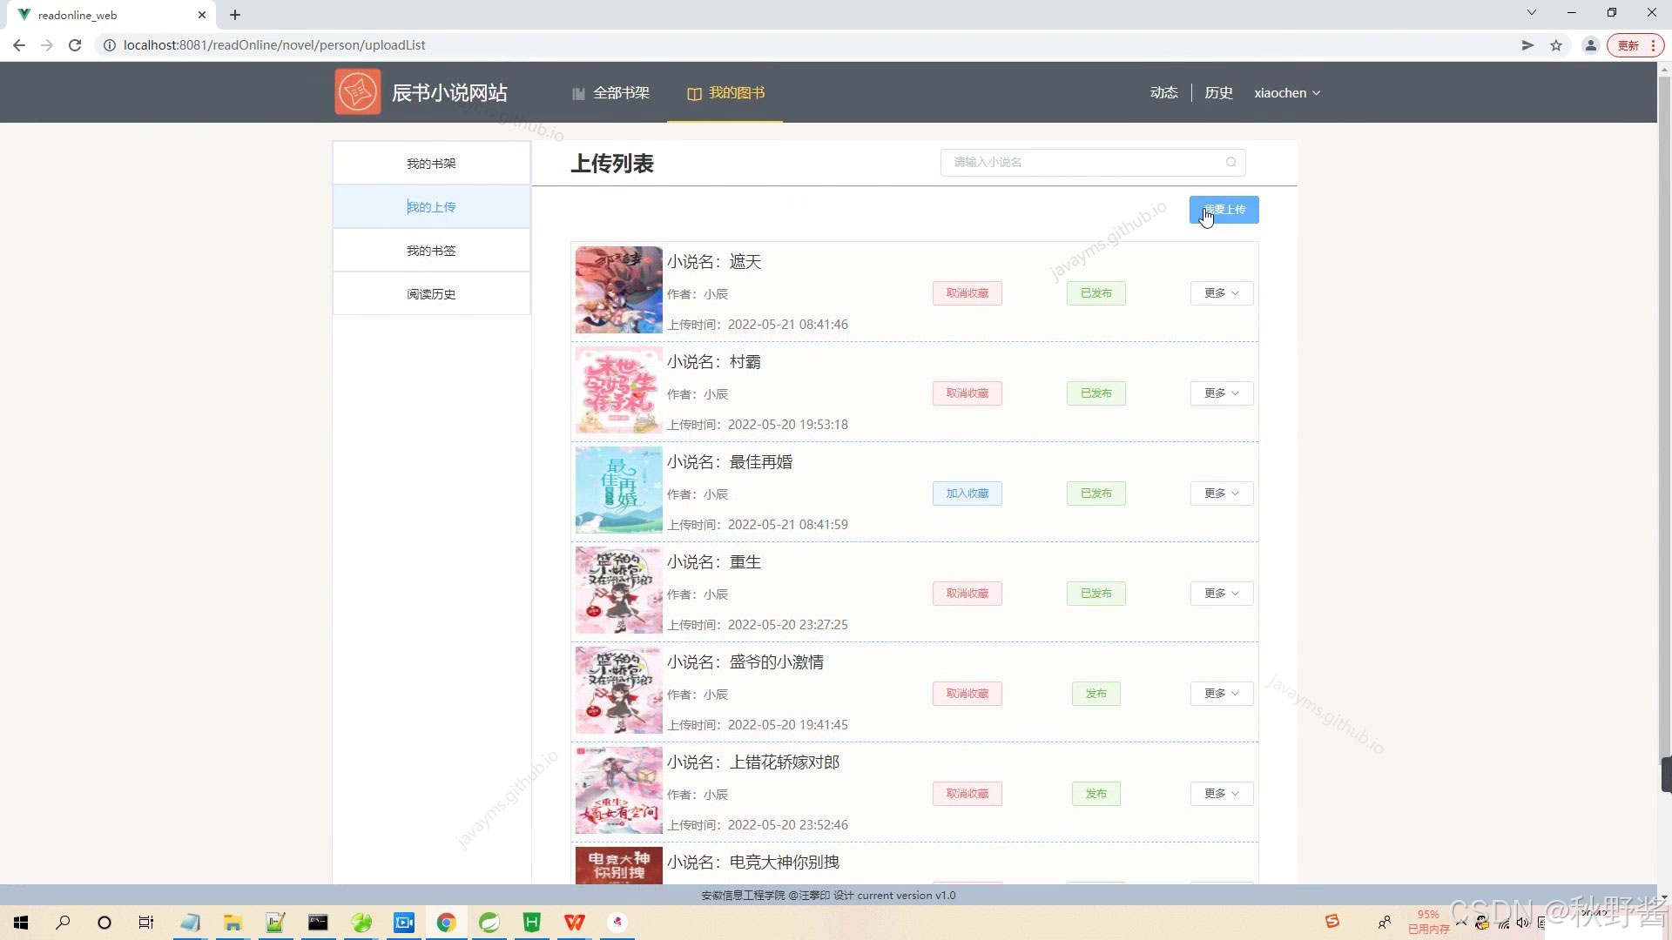Viewport: 1672px width, 940px height.
Task: Open File Explorer folder icon in taskbar
Action: [x=233, y=923]
